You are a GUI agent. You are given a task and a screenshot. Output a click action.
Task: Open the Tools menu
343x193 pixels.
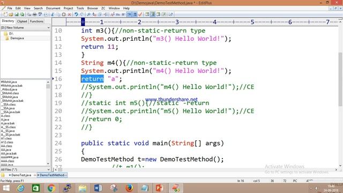pos(80,9)
